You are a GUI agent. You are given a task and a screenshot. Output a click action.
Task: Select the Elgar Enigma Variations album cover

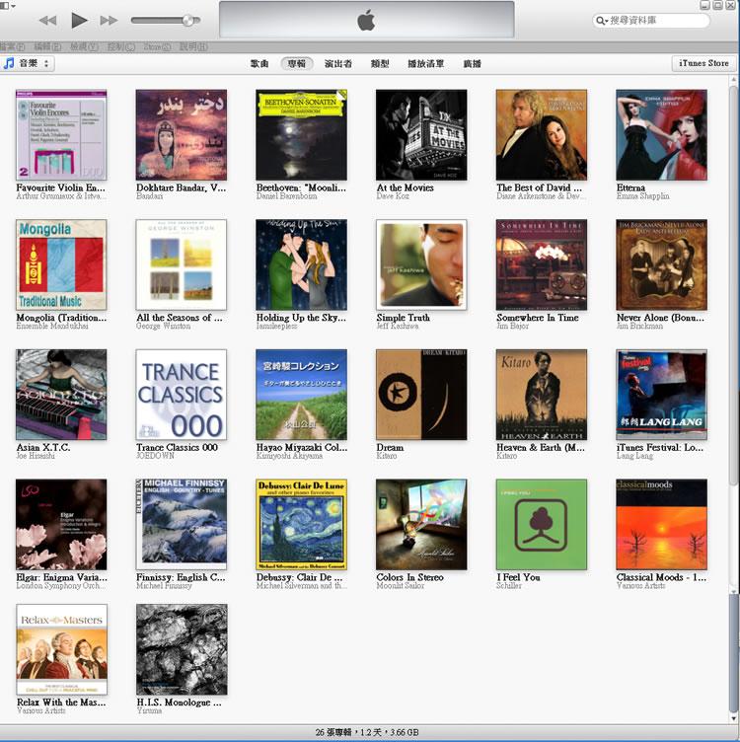click(x=61, y=524)
